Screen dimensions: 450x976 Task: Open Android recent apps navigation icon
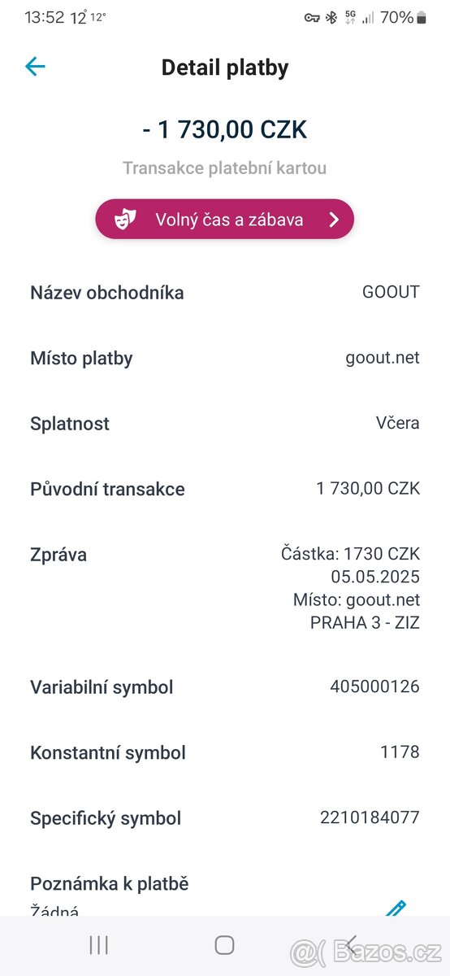point(98,944)
